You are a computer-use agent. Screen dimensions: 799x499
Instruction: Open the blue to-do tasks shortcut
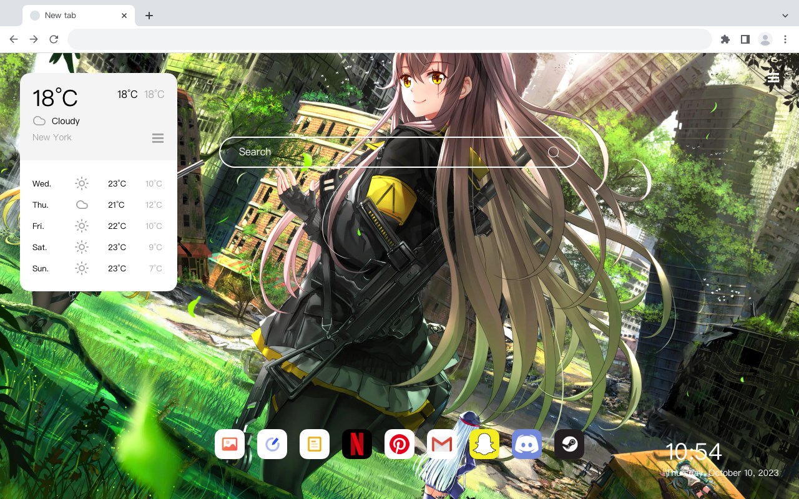tap(272, 444)
